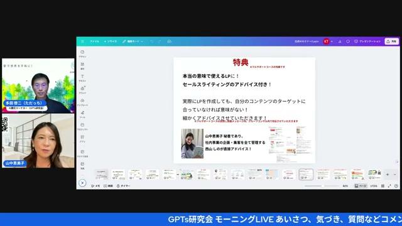Open the ブランド sidebar panel
Image resolution: width=402 pixels, height=226 pixels.
point(82,90)
